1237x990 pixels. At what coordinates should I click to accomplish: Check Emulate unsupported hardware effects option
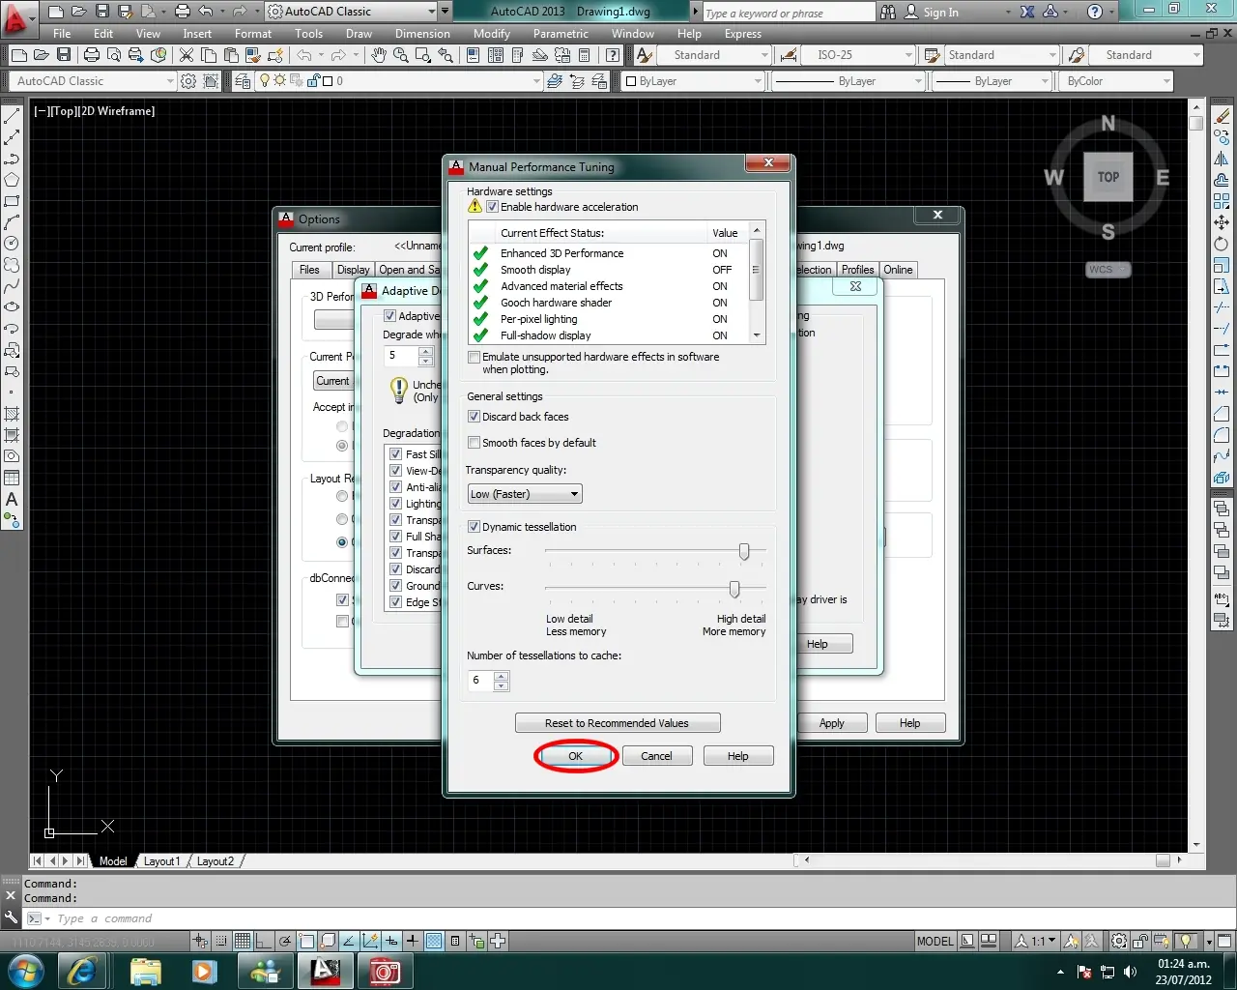pos(474,357)
